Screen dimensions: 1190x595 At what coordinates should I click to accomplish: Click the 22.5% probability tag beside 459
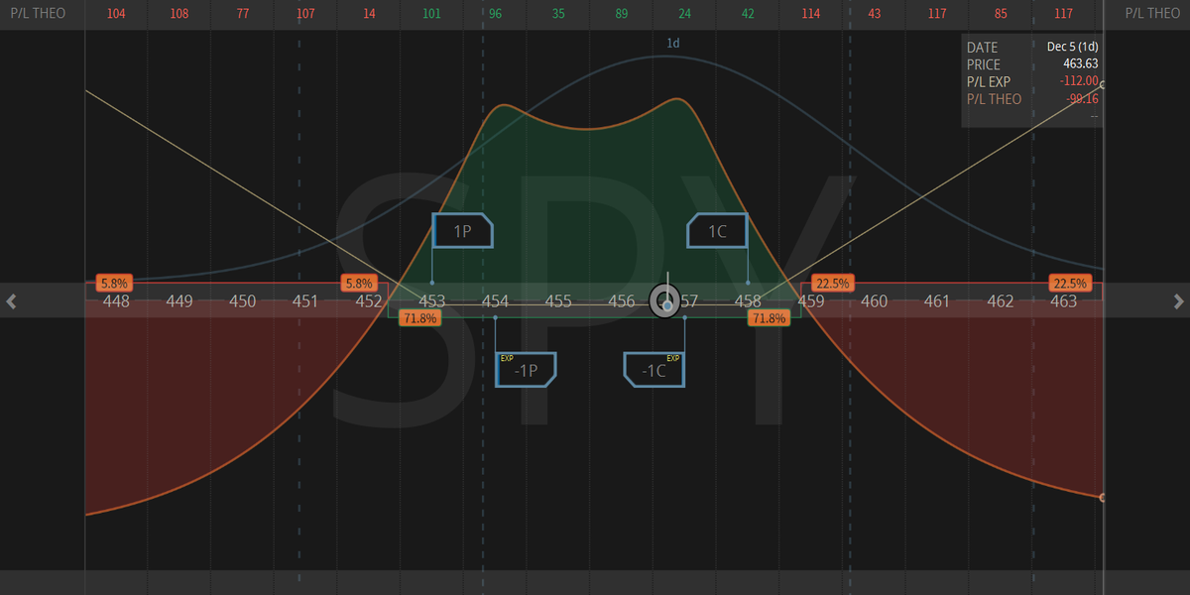coord(831,284)
